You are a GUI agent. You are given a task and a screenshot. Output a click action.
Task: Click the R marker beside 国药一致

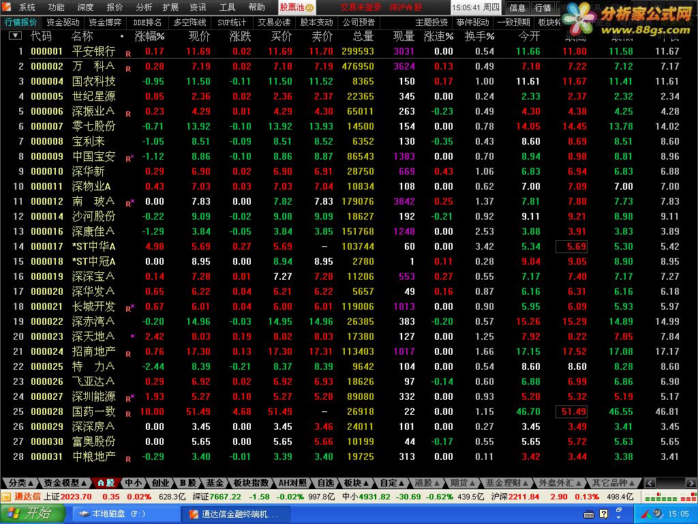[128, 414]
